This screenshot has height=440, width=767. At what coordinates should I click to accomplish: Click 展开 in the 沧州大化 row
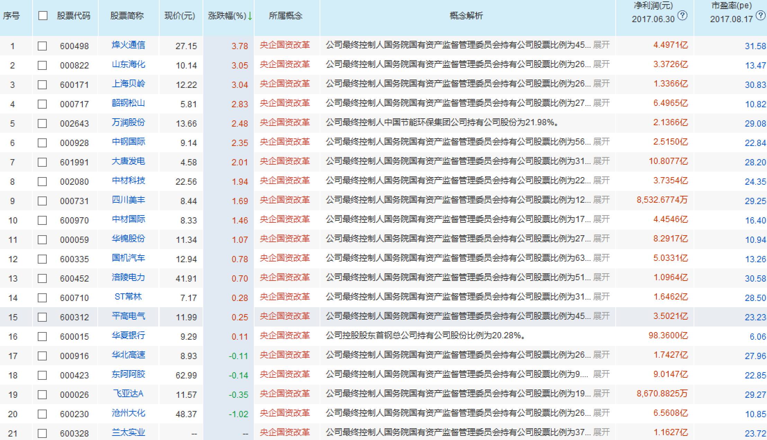(601, 413)
